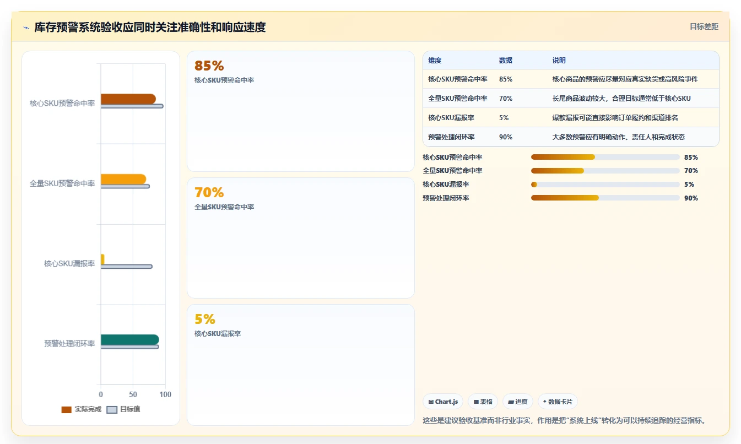Click the 90% label beside progress bars
This screenshot has width=741, height=444.
click(x=691, y=198)
